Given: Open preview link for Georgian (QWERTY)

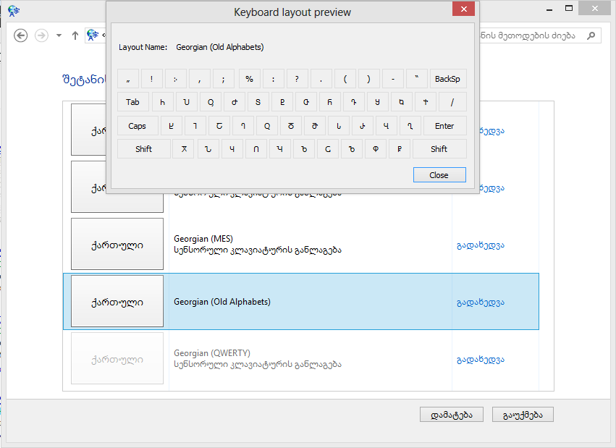Looking at the screenshot, I should coord(480,359).
